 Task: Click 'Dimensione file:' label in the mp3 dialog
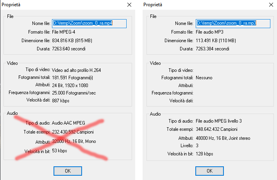point(179,41)
